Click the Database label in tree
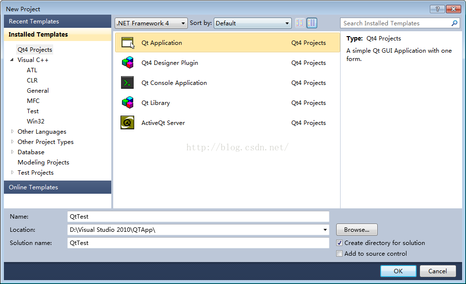 [x=31, y=152]
